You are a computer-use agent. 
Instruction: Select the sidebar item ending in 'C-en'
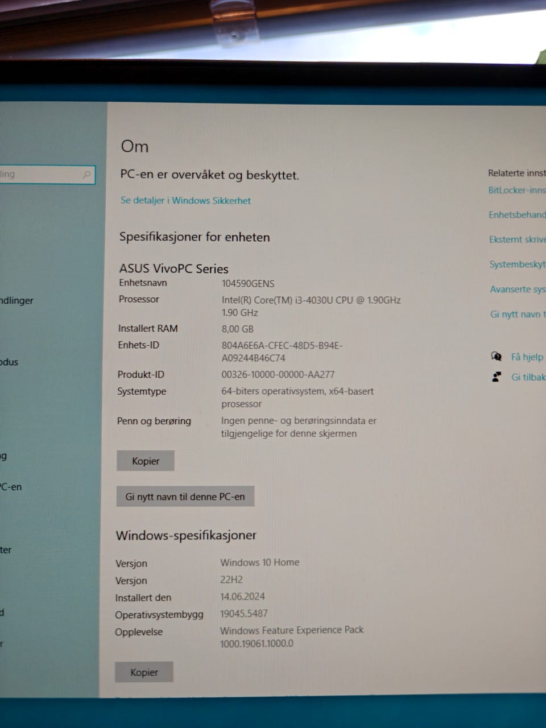click(x=11, y=487)
